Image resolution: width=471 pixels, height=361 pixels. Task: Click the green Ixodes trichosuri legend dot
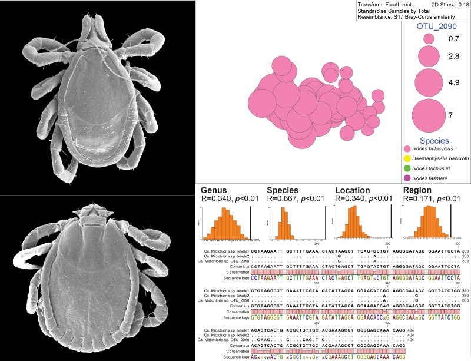coord(407,168)
